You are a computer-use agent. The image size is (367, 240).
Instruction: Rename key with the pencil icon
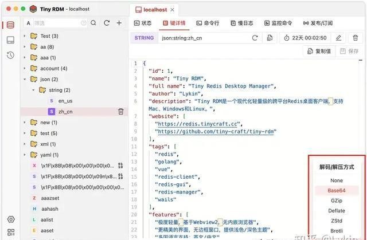[x=338, y=38]
